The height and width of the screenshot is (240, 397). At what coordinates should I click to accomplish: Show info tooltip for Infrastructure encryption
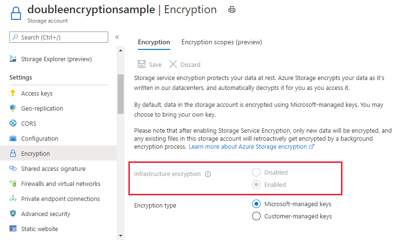click(208, 174)
